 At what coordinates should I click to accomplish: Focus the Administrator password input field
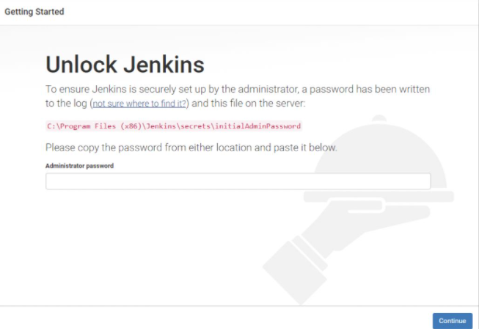pyautogui.click(x=238, y=181)
